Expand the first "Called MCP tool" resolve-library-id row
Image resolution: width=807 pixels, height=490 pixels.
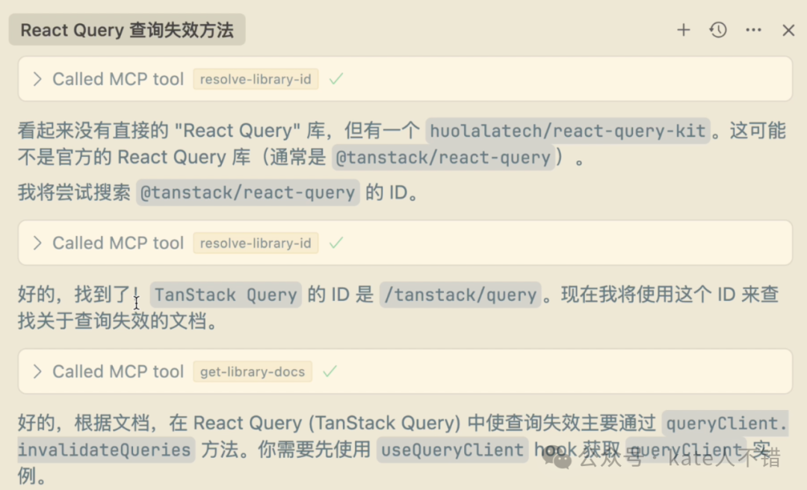click(405, 78)
